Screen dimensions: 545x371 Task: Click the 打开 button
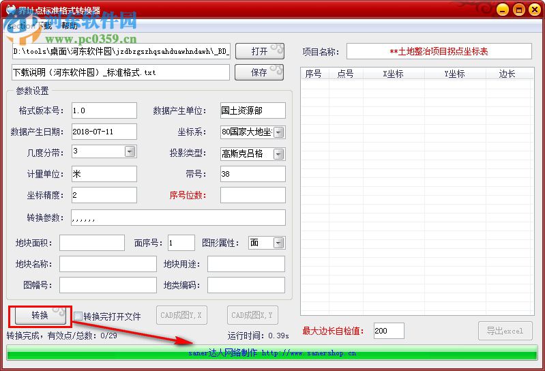click(260, 51)
